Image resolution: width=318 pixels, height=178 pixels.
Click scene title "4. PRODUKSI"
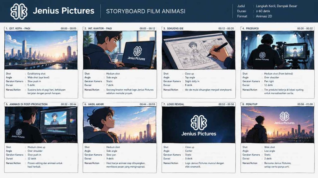tap(251, 28)
